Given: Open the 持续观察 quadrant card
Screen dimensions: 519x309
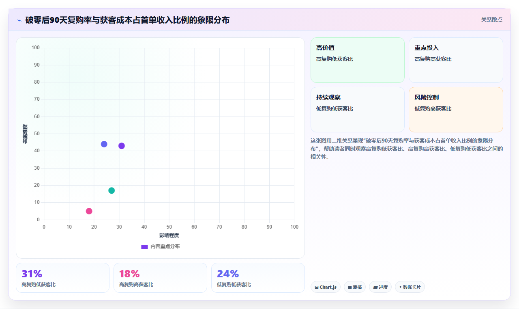Looking at the screenshot, I should 358,110.
